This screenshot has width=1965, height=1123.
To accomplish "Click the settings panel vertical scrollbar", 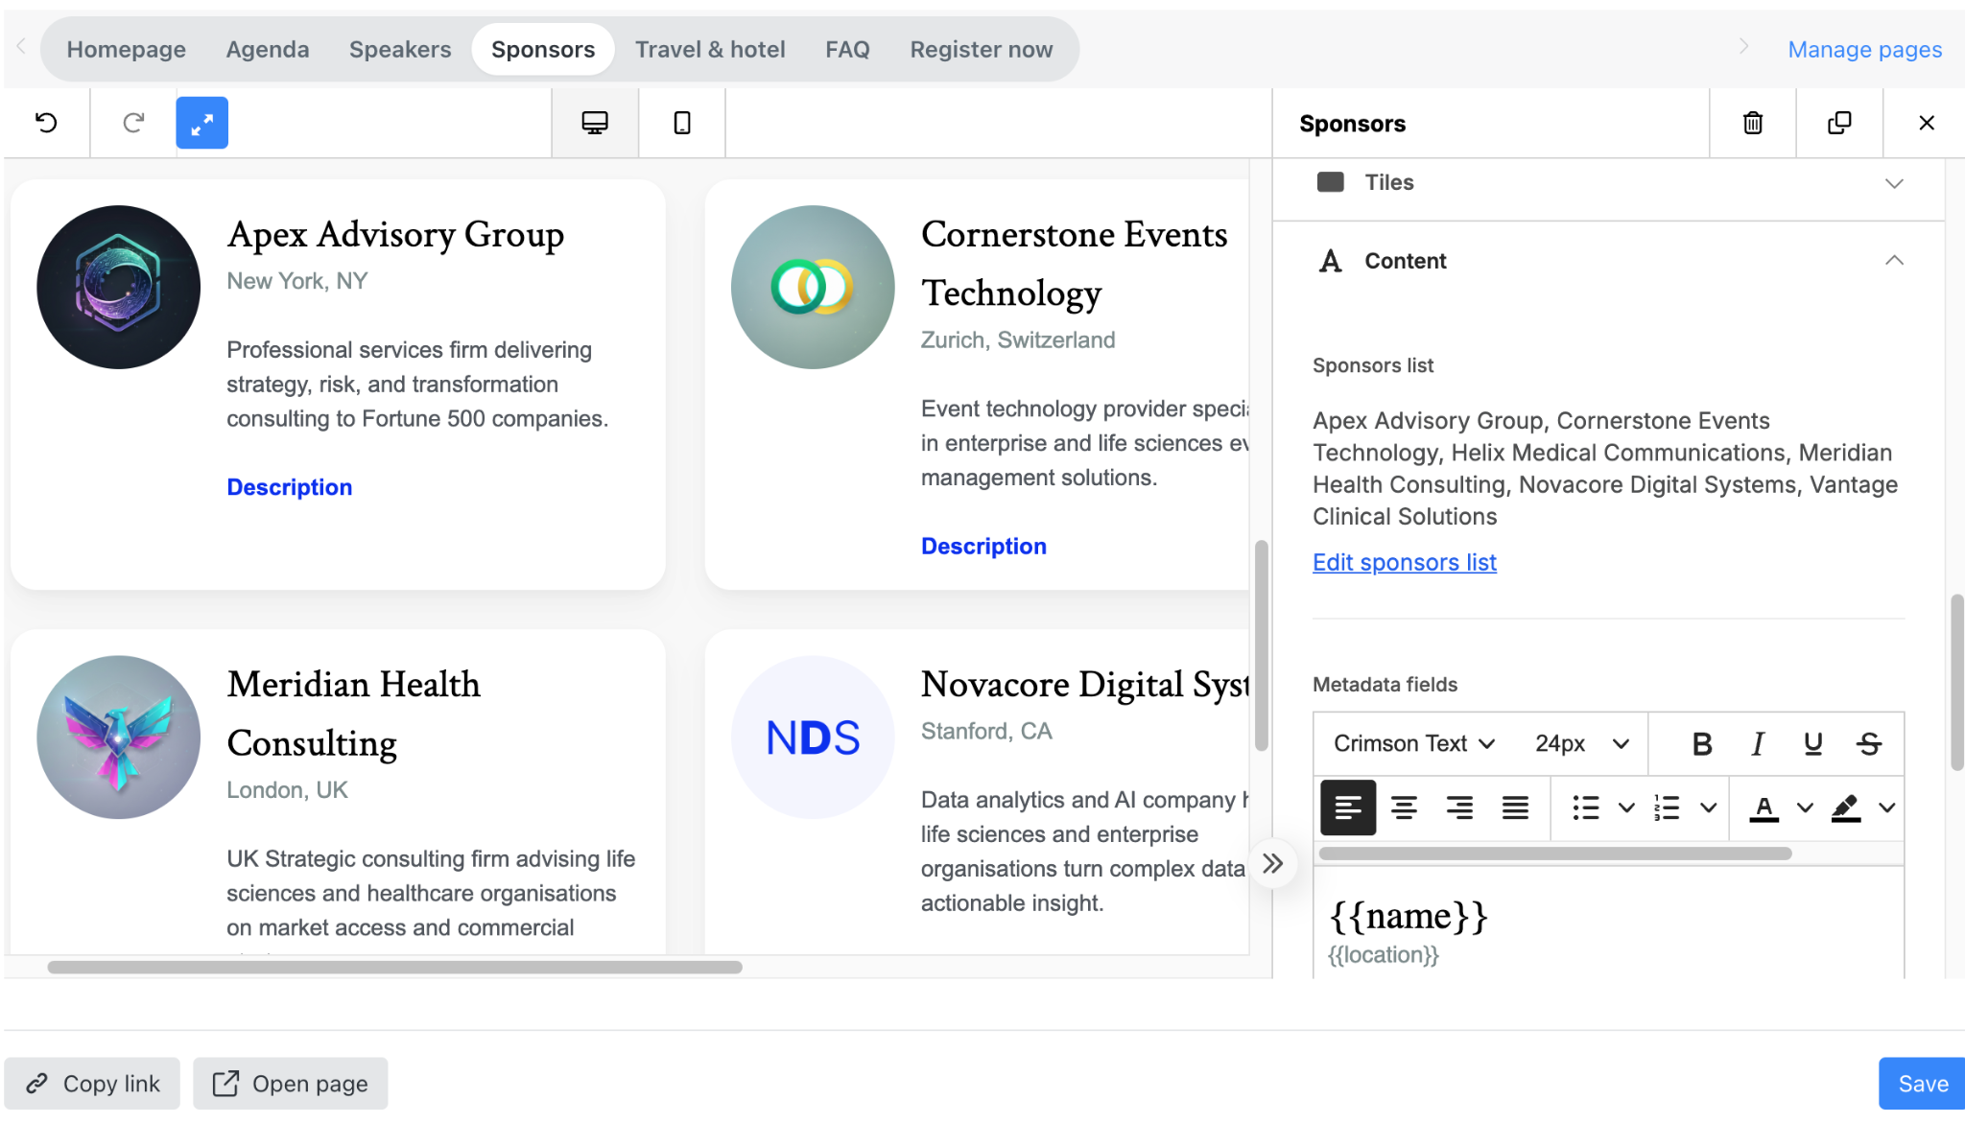I will tap(1956, 682).
